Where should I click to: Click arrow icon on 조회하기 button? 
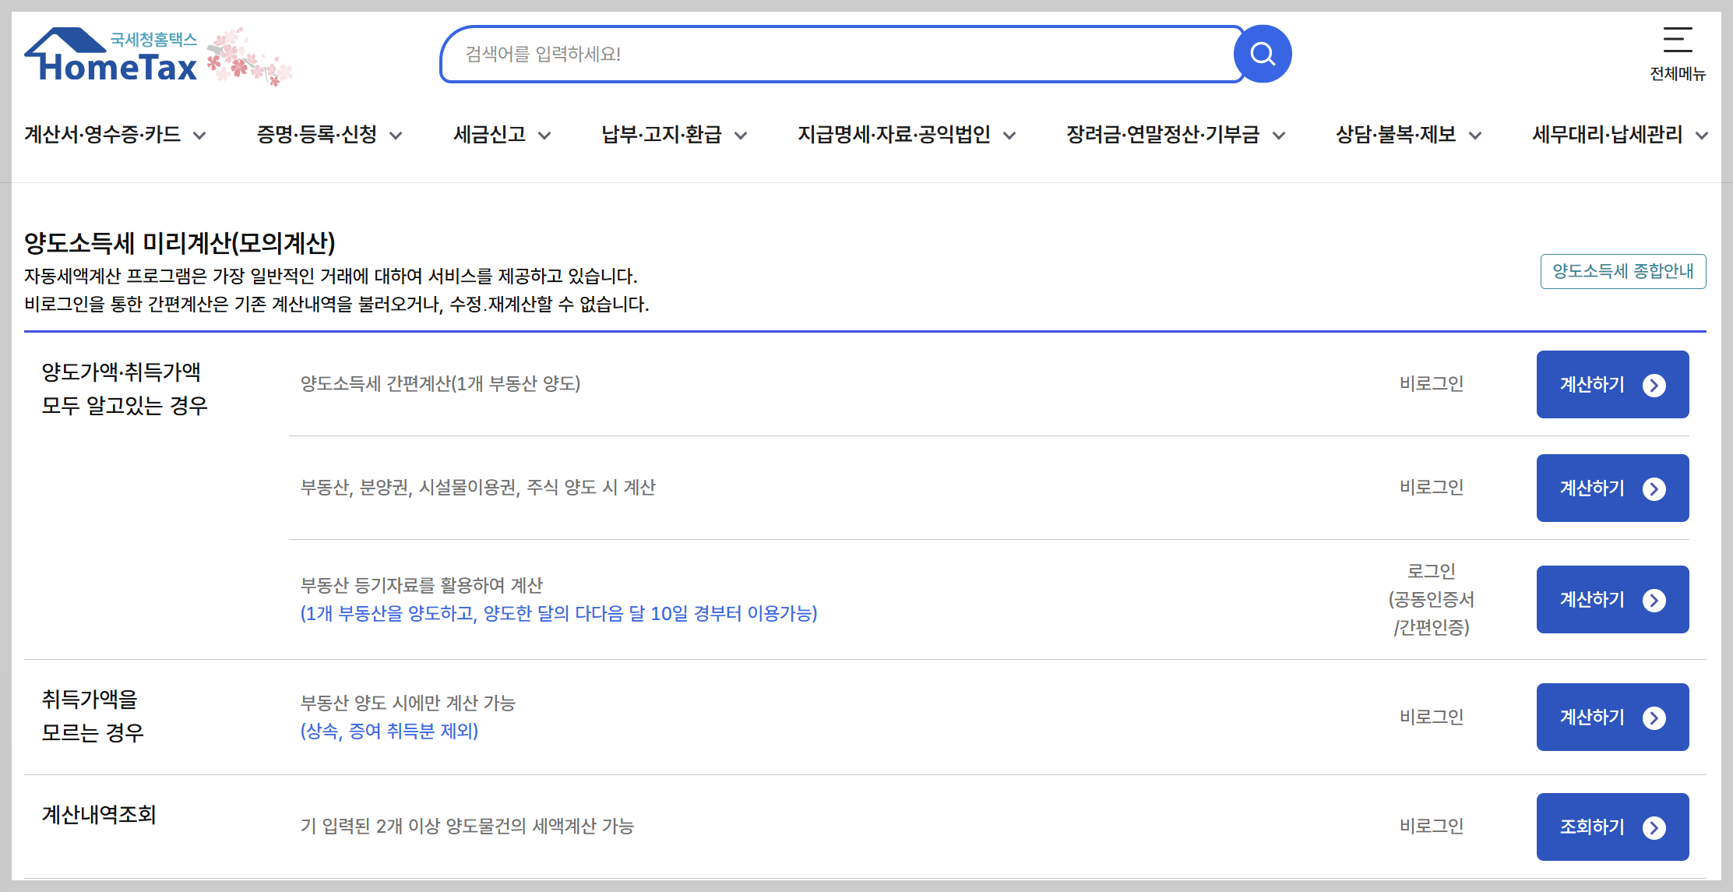point(1654,827)
